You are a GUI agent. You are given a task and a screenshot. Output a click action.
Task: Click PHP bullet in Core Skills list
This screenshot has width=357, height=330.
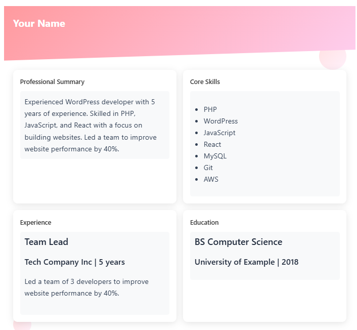click(x=210, y=109)
